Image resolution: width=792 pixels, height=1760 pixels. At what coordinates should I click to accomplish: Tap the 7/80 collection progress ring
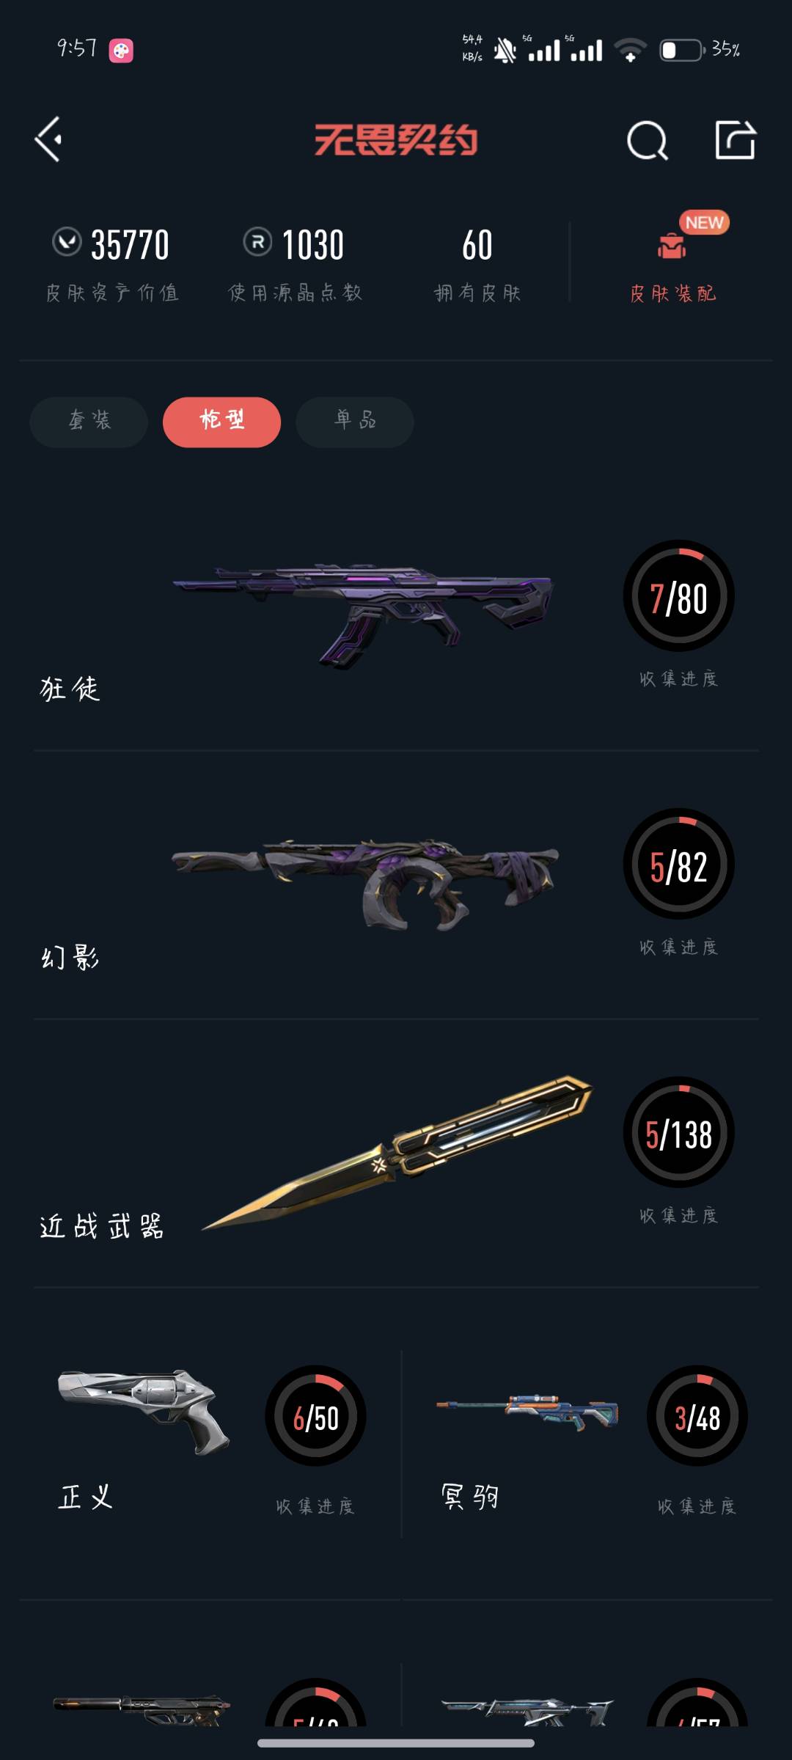pyautogui.click(x=678, y=596)
